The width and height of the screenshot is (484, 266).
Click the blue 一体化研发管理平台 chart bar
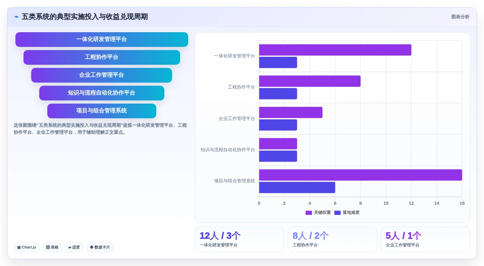click(278, 63)
